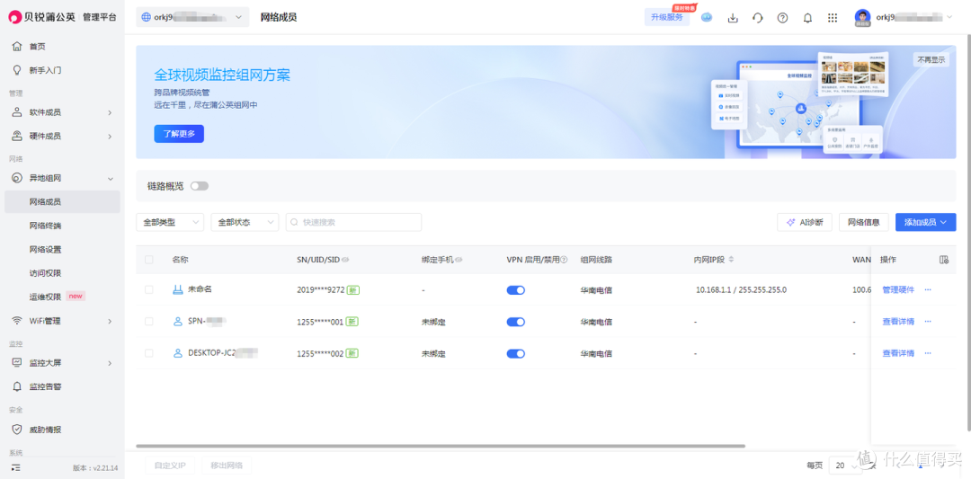The width and height of the screenshot is (971, 479).
Task: Click the 升级服务 button
Action: [x=667, y=17]
